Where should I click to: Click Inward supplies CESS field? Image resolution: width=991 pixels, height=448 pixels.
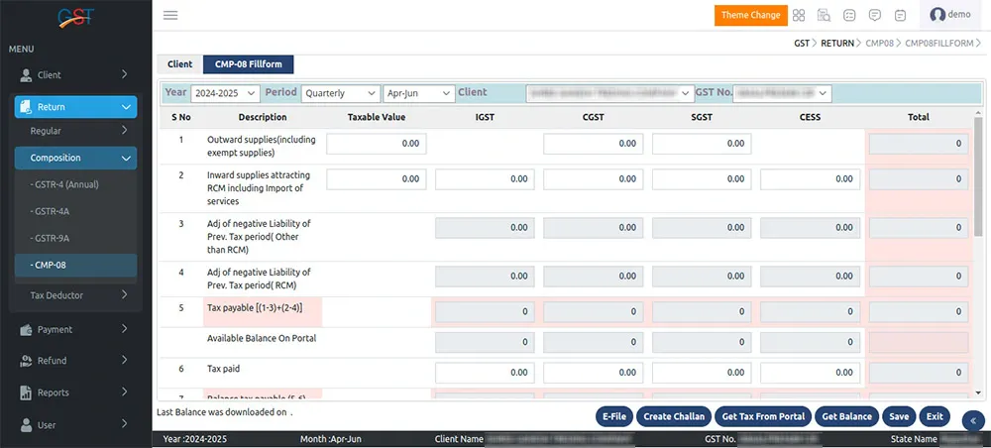[x=811, y=179]
